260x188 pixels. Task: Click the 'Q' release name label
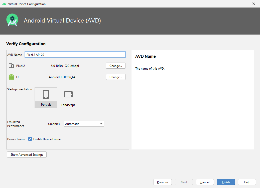18,77
